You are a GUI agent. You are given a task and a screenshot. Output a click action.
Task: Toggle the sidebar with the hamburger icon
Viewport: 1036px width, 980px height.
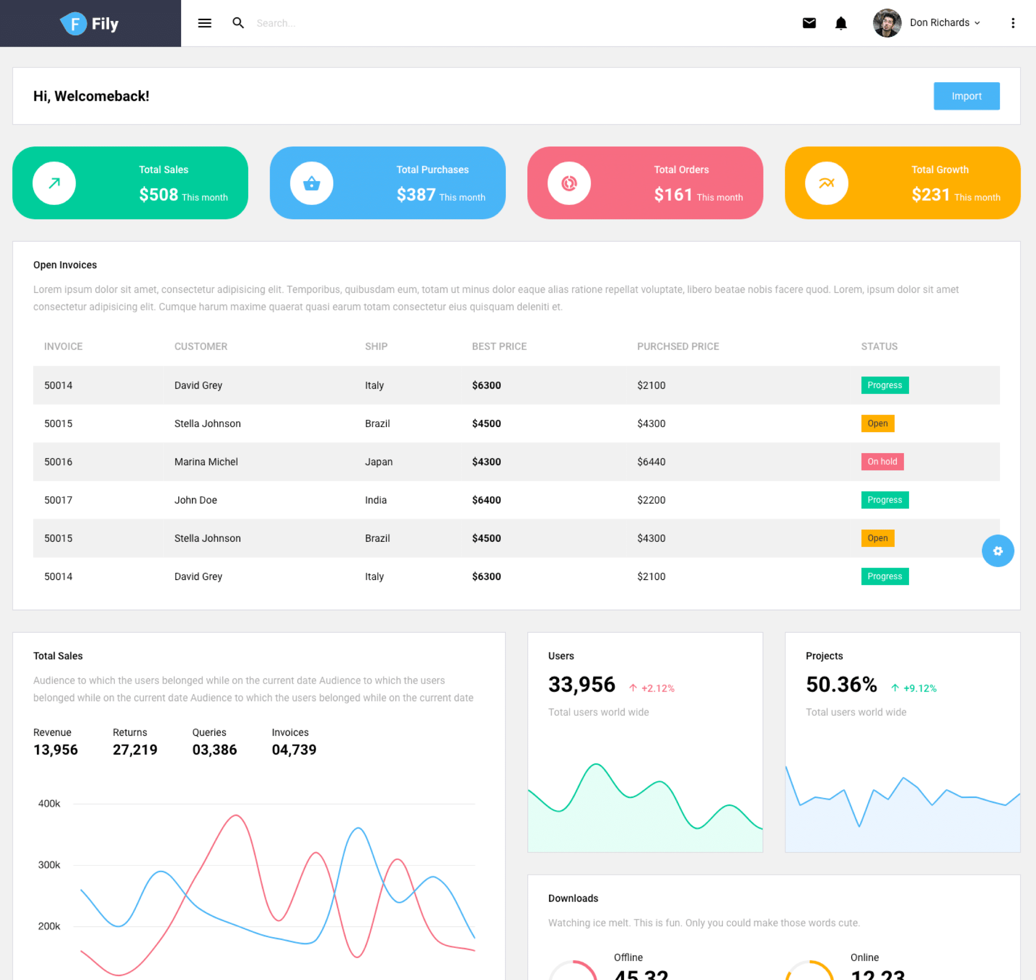pyautogui.click(x=204, y=23)
